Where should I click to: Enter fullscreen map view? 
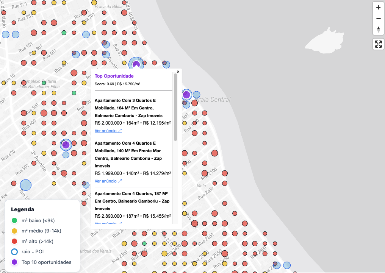[378, 44]
